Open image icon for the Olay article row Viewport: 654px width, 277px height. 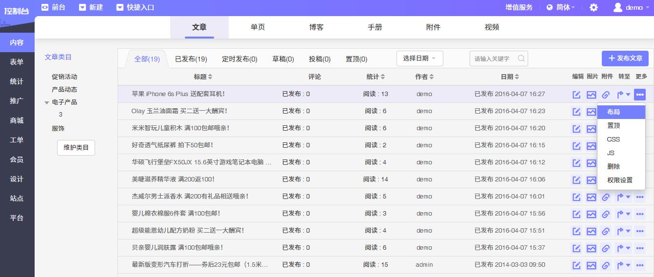point(591,112)
